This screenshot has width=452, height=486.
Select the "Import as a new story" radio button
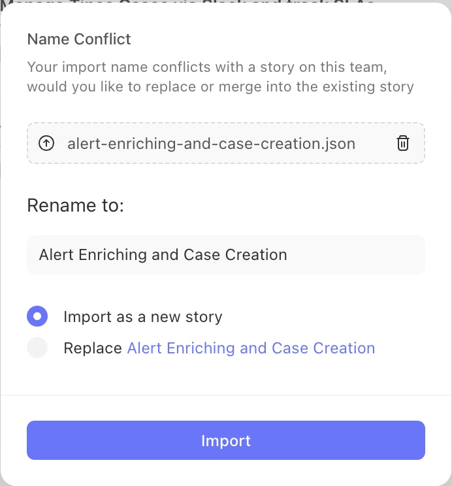[37, 317]
